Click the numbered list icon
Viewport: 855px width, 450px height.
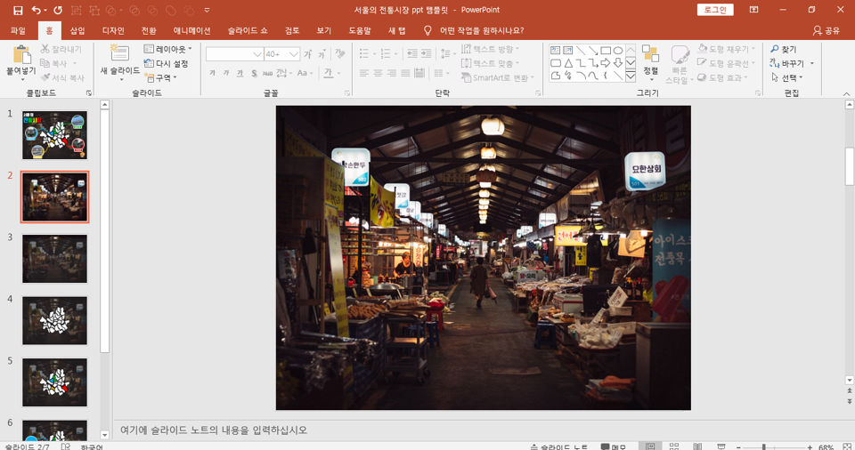point(386,53)
